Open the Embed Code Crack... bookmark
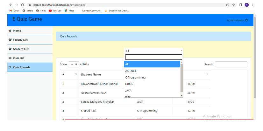The image size is (263, 131). point(117,10)
